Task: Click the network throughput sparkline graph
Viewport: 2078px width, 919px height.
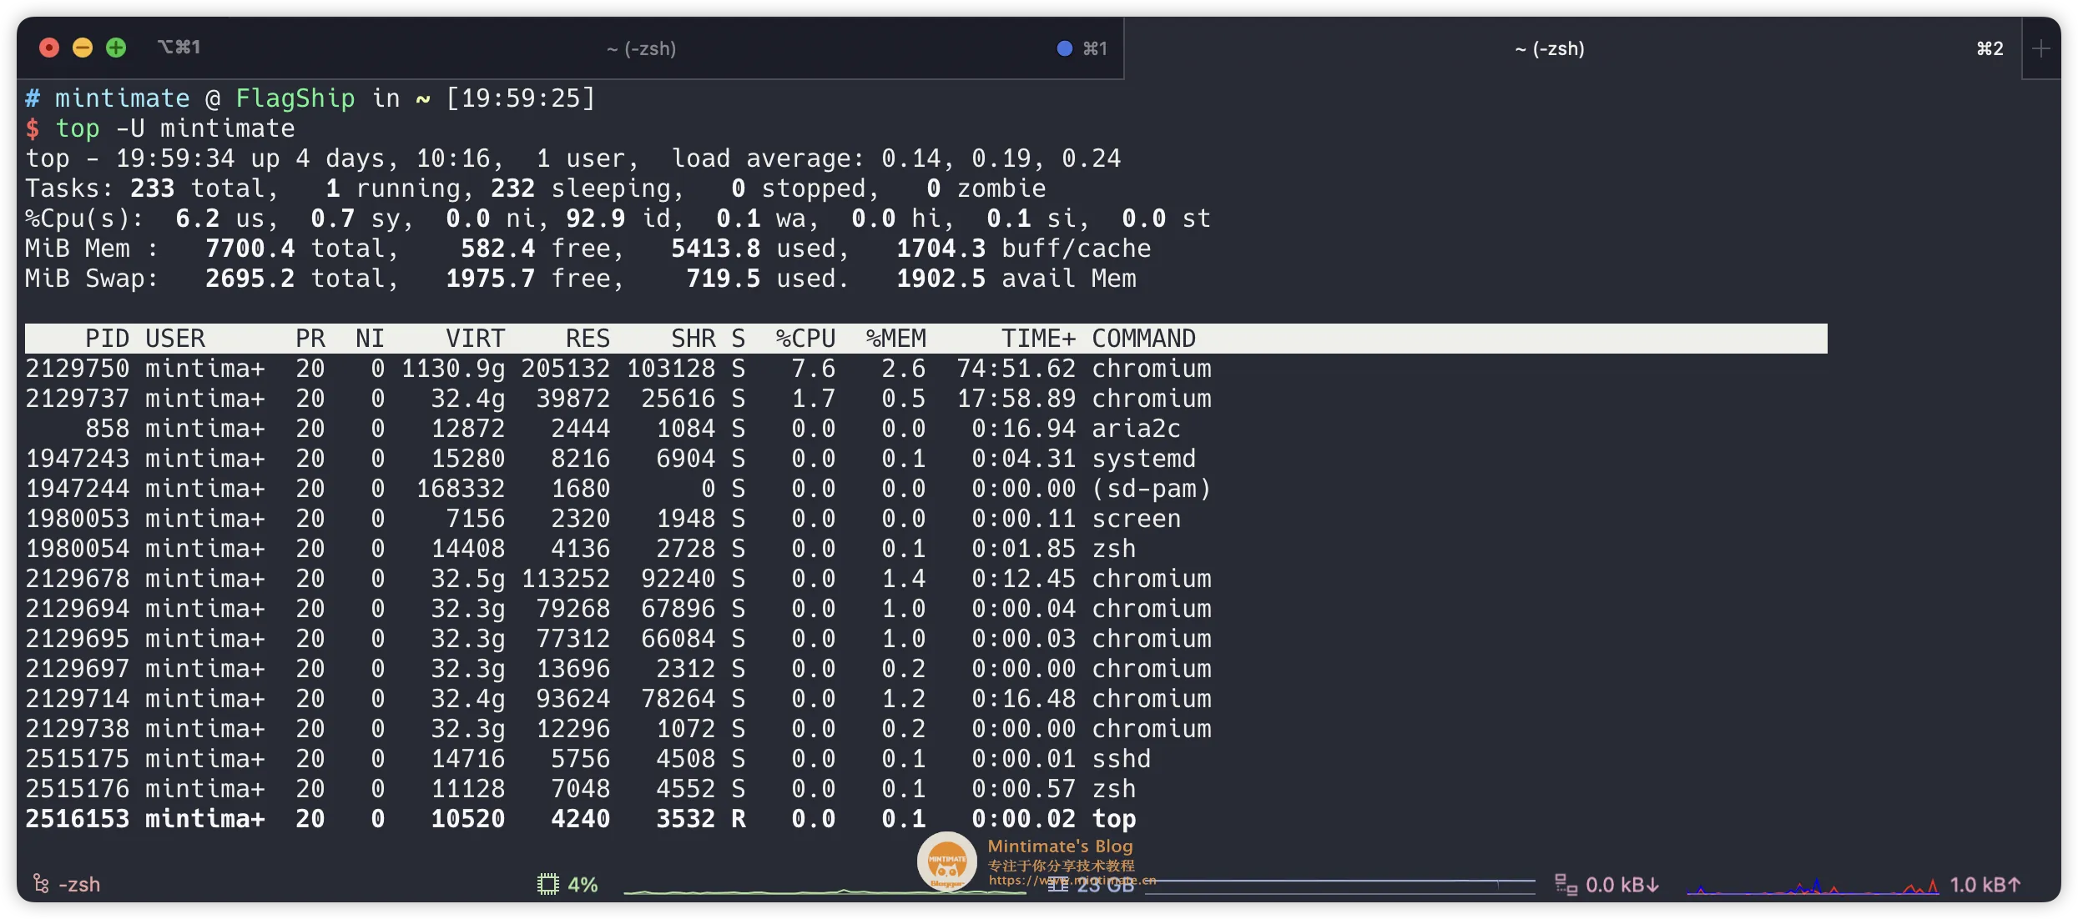Action: tap(1813, 886)
